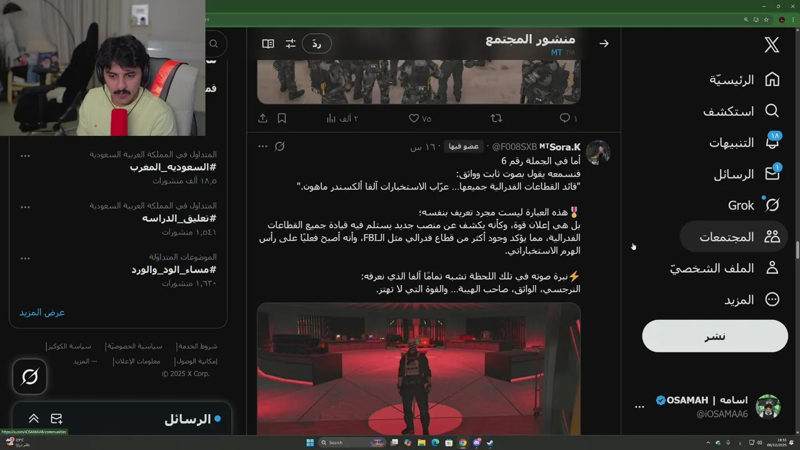Image resolution: width=800 pixels, height=450 pixels.
Task: Share the first post
Action: 262,118
